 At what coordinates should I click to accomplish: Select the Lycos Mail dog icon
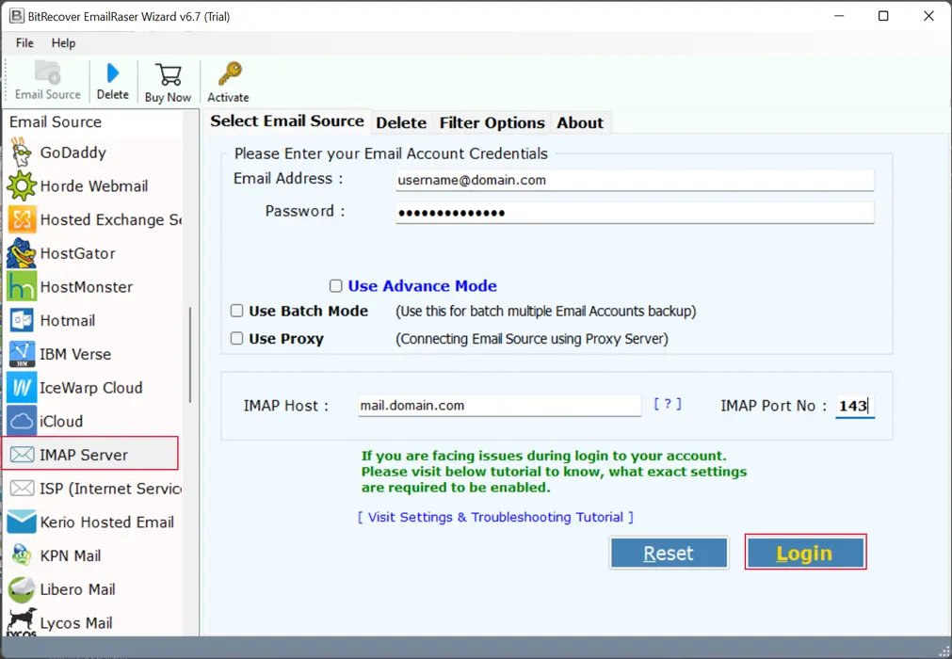22,620
